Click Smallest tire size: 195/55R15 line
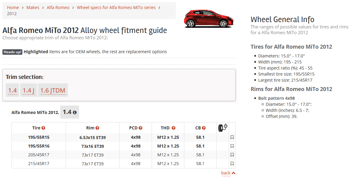352x182 pixels. pos(286,74)
